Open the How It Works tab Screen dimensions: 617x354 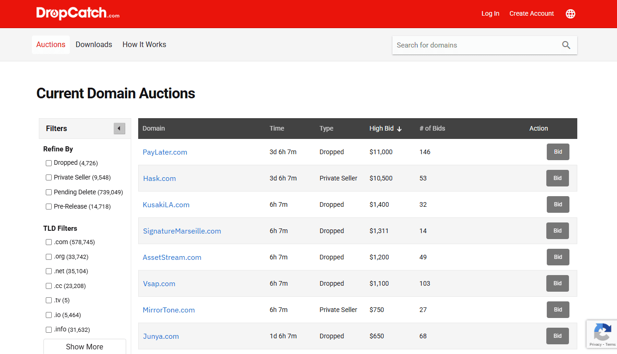point(144,45)
